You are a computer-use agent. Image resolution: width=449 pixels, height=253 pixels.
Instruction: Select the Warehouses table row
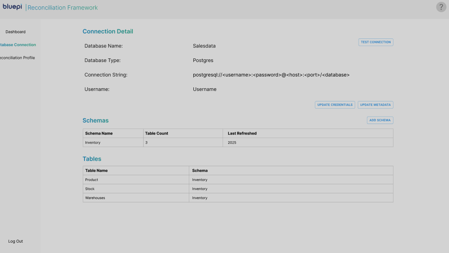point(238,198)
